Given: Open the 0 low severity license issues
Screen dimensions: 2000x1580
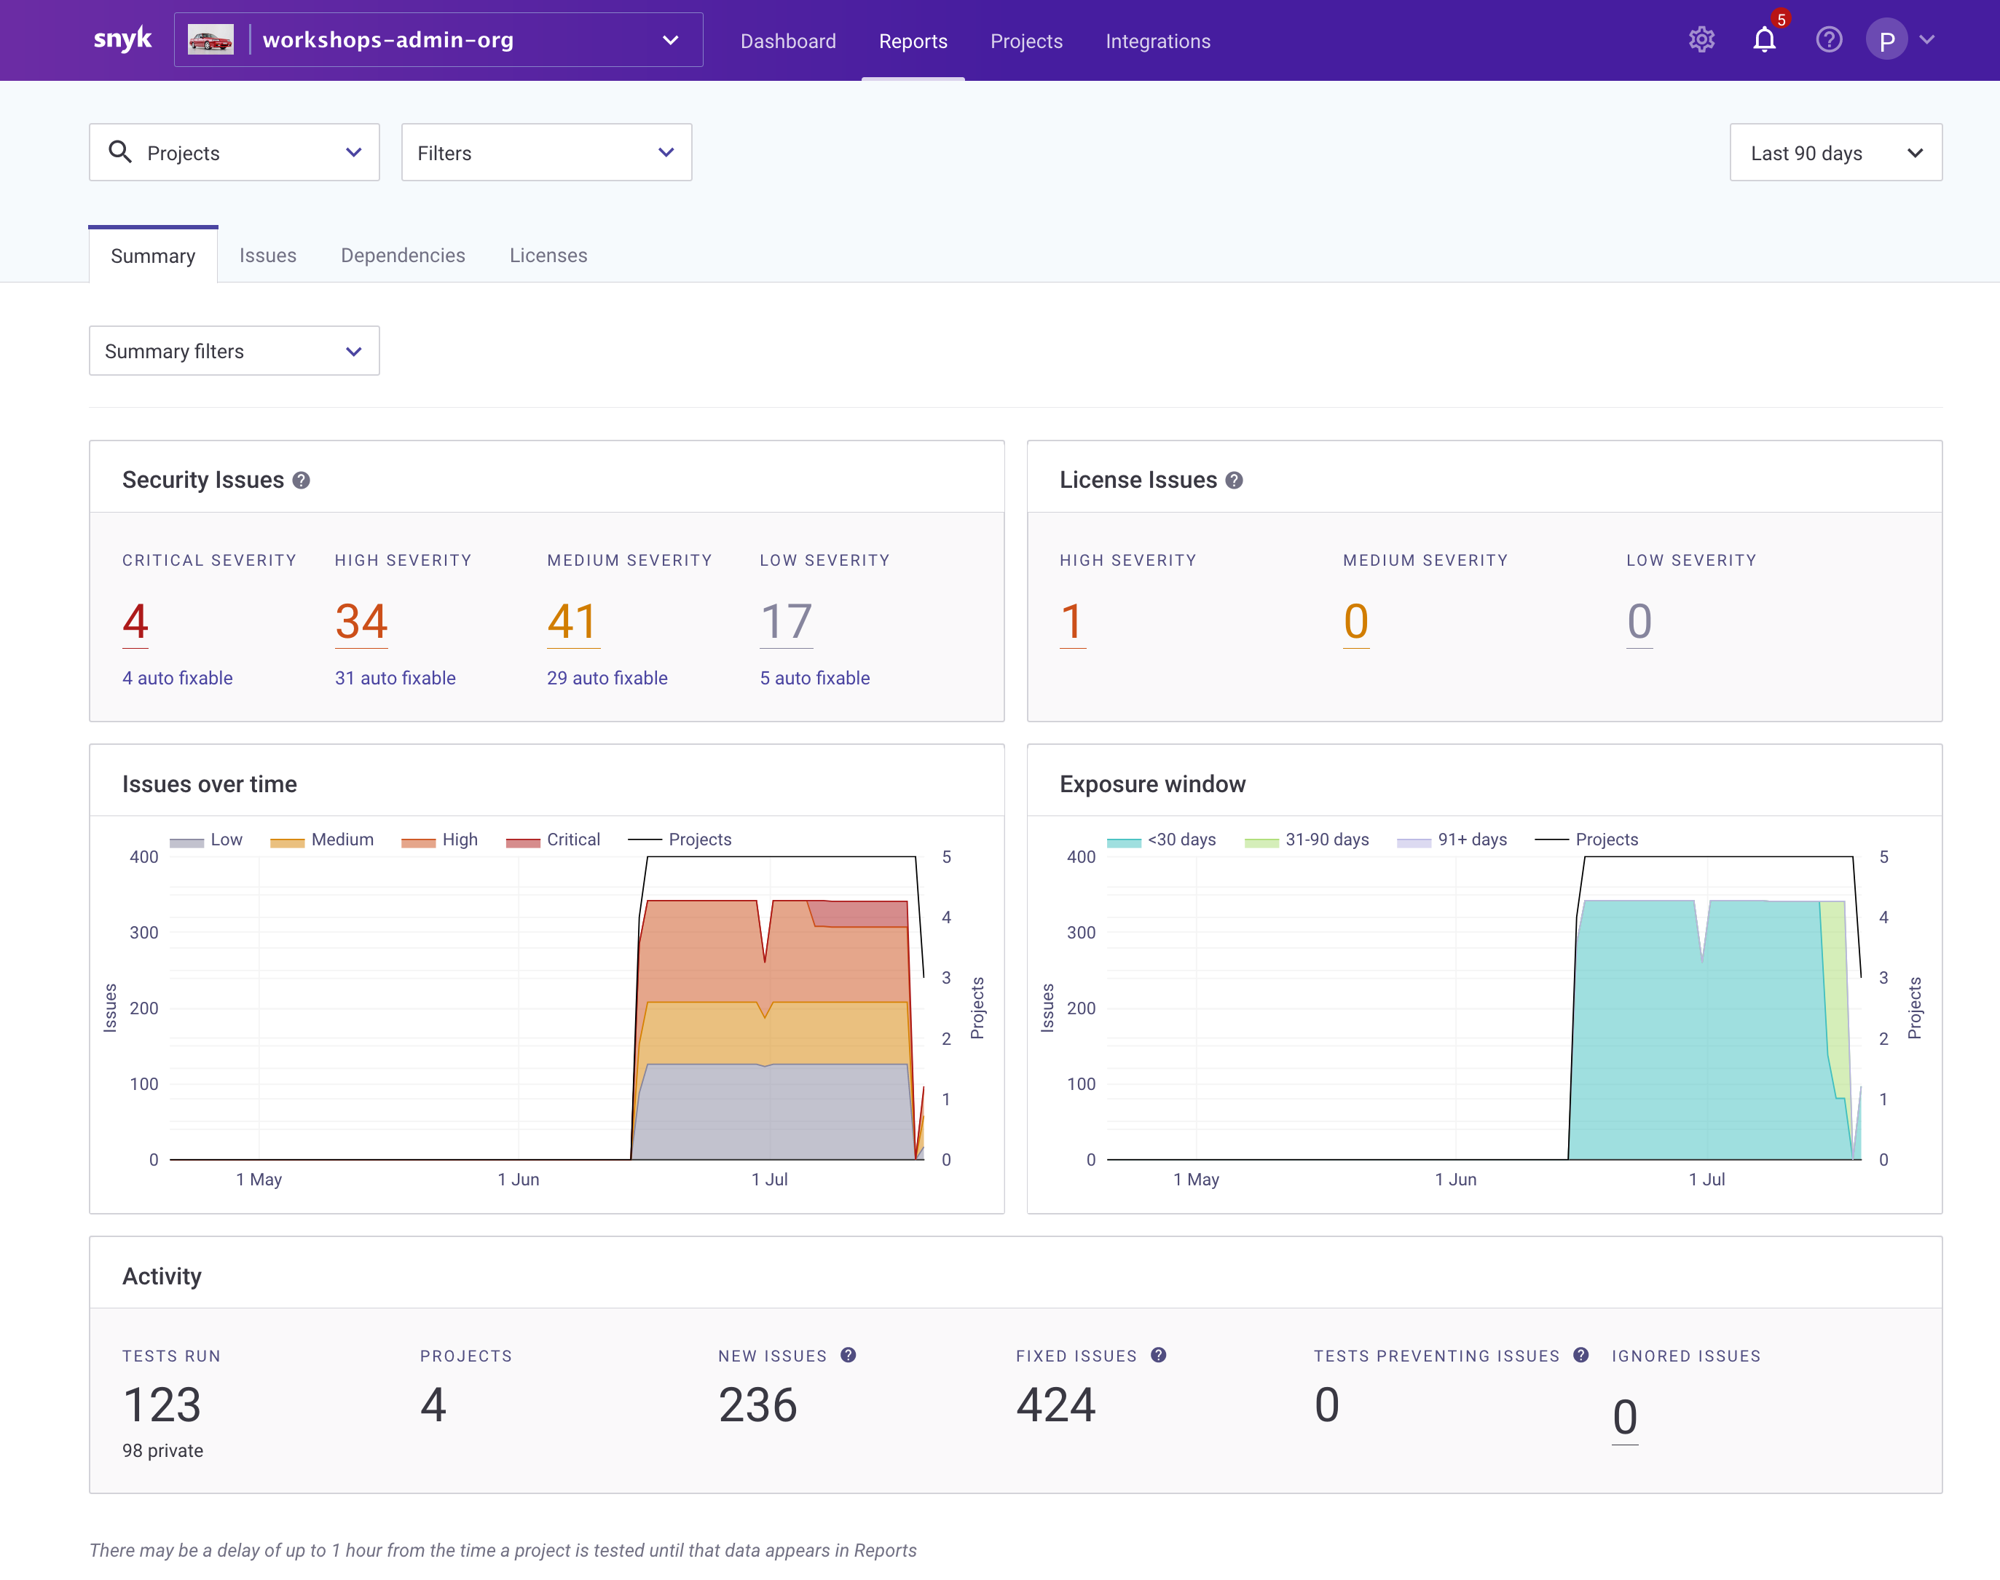Looking at the screenshot, I should tap(1638, 622).
